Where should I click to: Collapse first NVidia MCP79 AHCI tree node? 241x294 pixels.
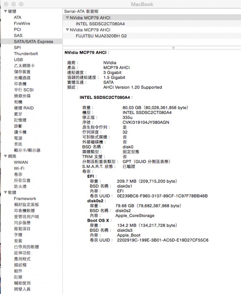pos(67,18)
